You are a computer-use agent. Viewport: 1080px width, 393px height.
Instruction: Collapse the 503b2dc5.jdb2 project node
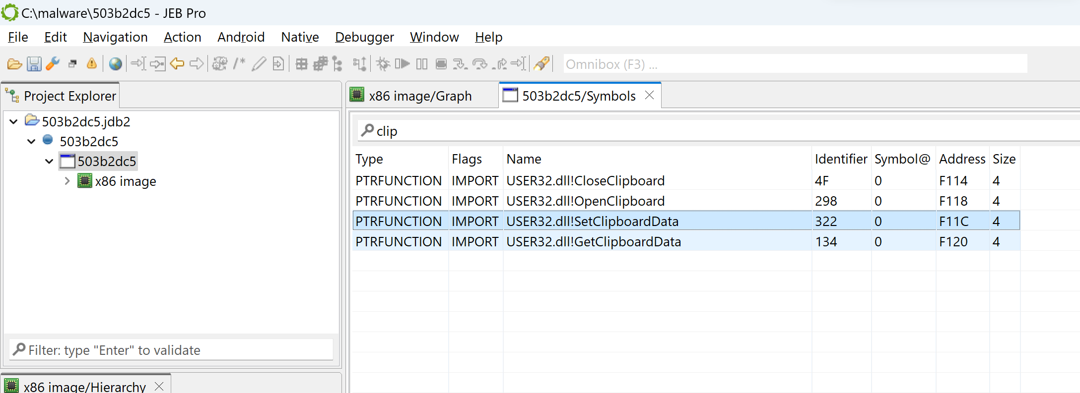coord(14,121)
